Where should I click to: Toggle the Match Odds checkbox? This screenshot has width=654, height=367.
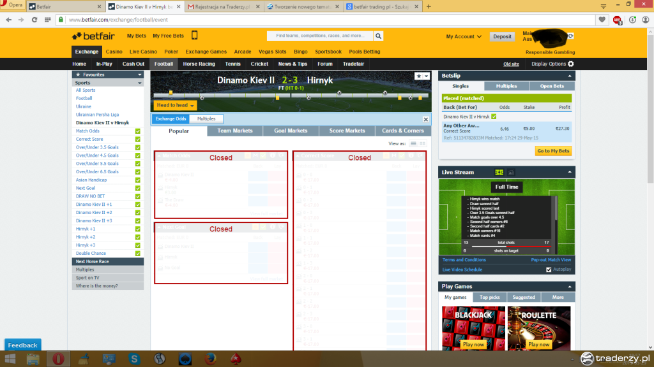coord(138,131)
